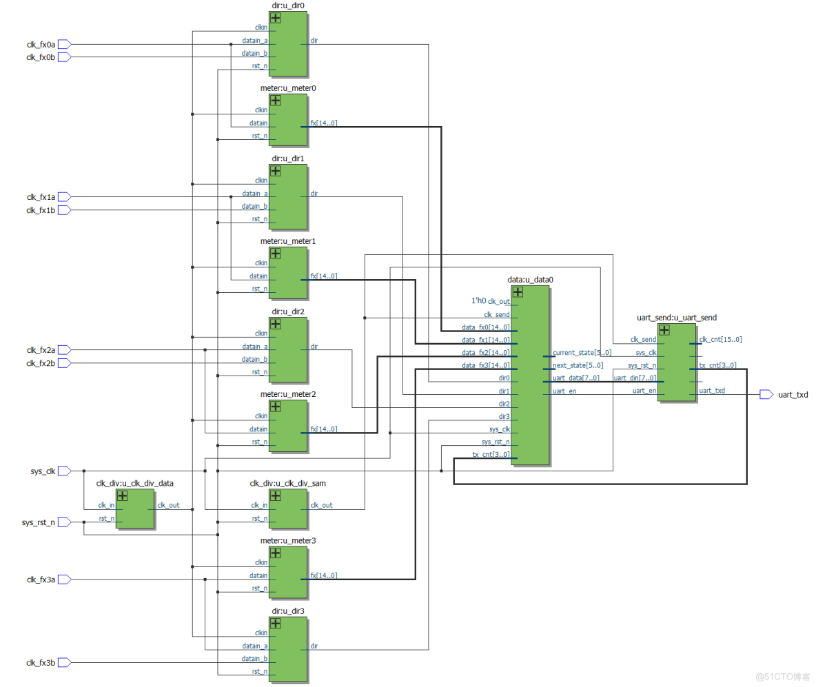Expand the dir:u_dir3 block internals
Viewport: 816px width, 687px height.
276,624
